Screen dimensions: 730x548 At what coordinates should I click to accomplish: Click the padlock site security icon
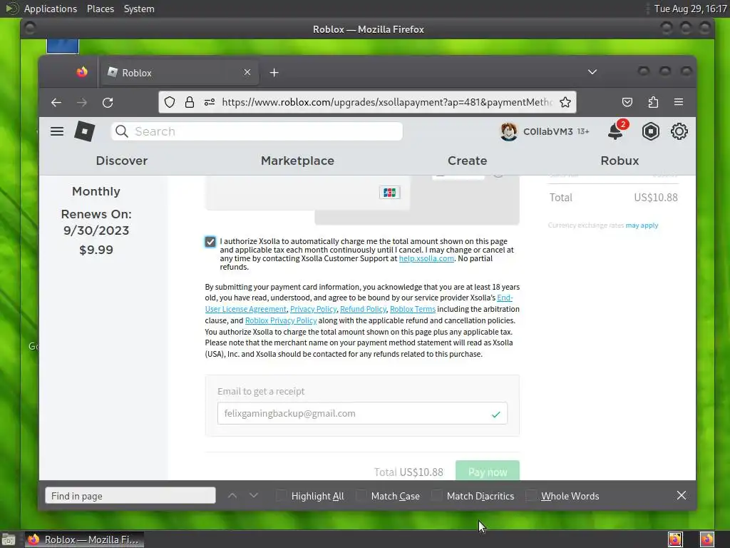pyautogui.click(x=190, y=102)
